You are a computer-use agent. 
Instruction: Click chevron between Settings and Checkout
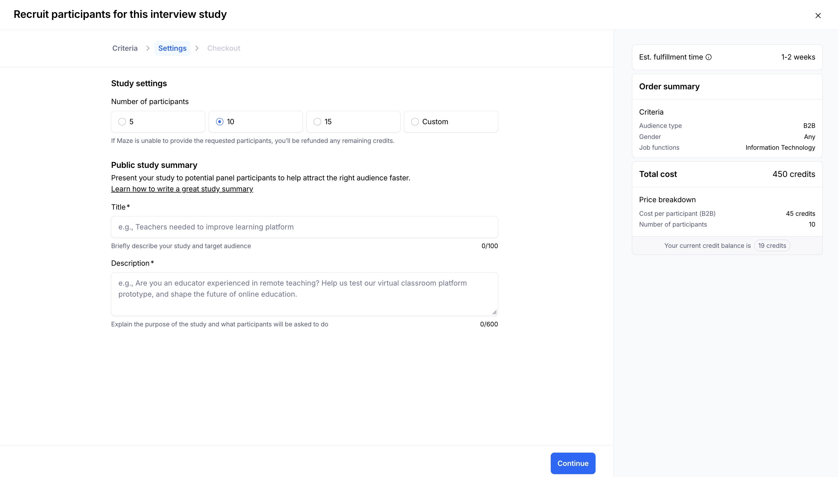coord(197,48)
